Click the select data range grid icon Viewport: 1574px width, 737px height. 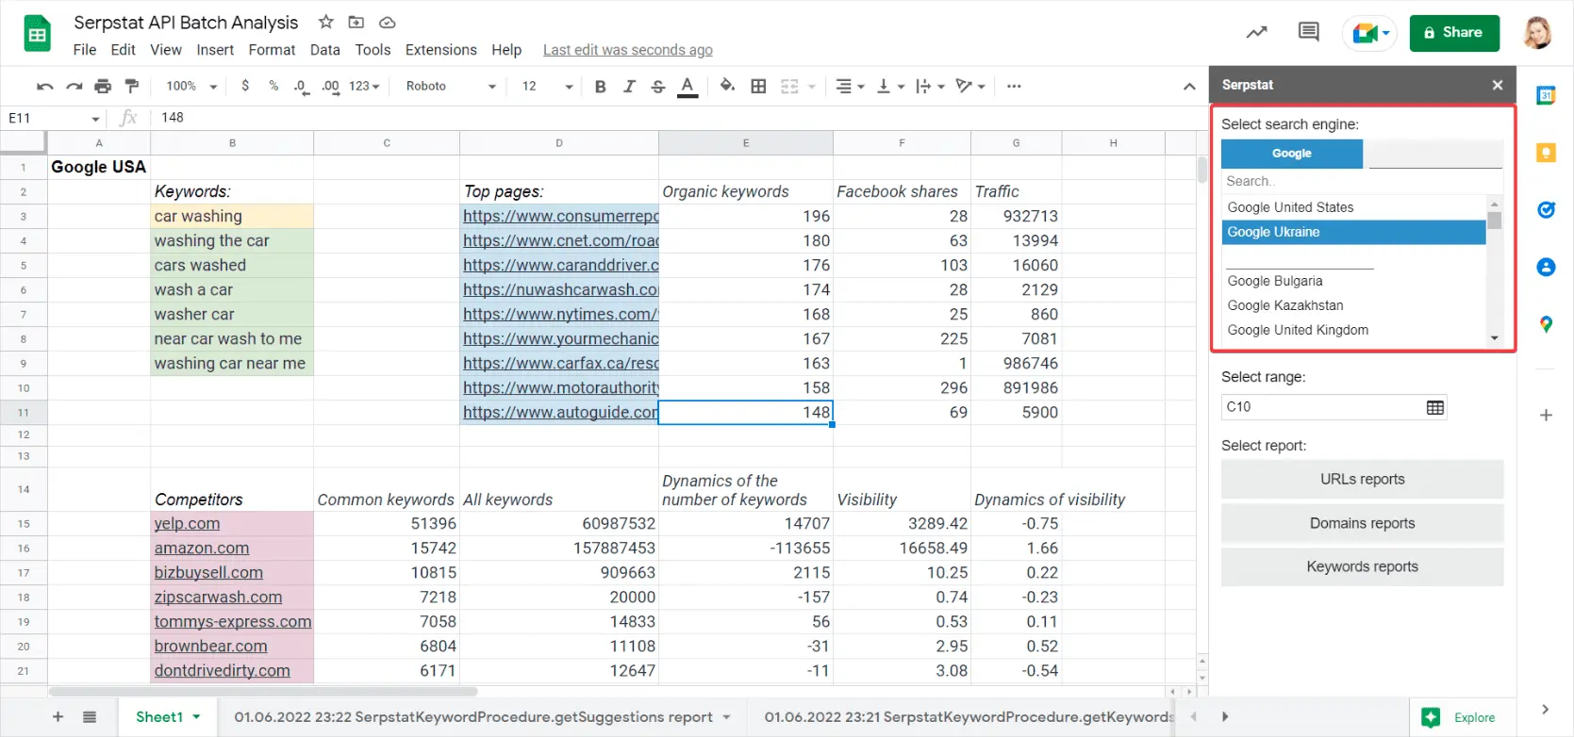[x=1434, y=407]
